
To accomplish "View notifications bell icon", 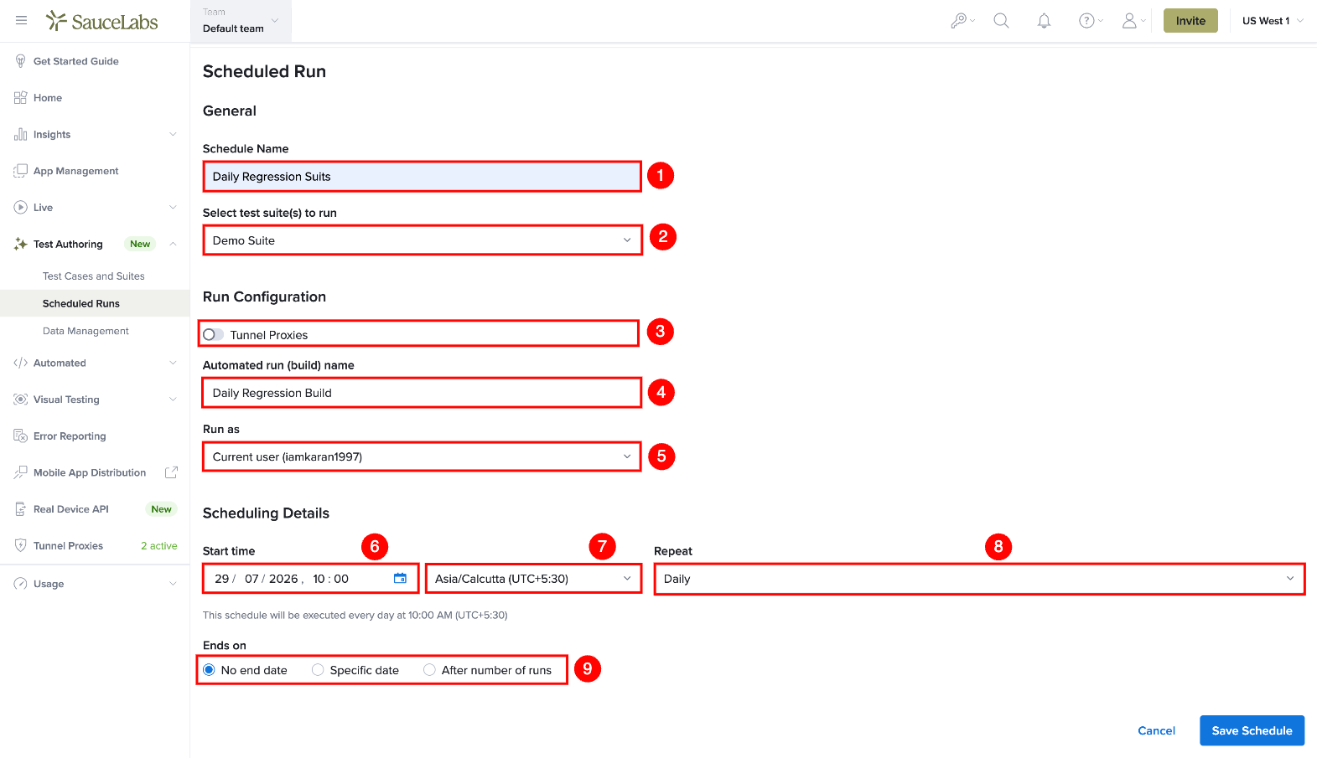I will point(1044,21).
